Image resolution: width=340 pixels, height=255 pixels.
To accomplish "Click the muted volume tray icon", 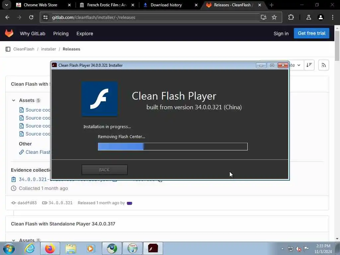I will click(x=298, y=249).
